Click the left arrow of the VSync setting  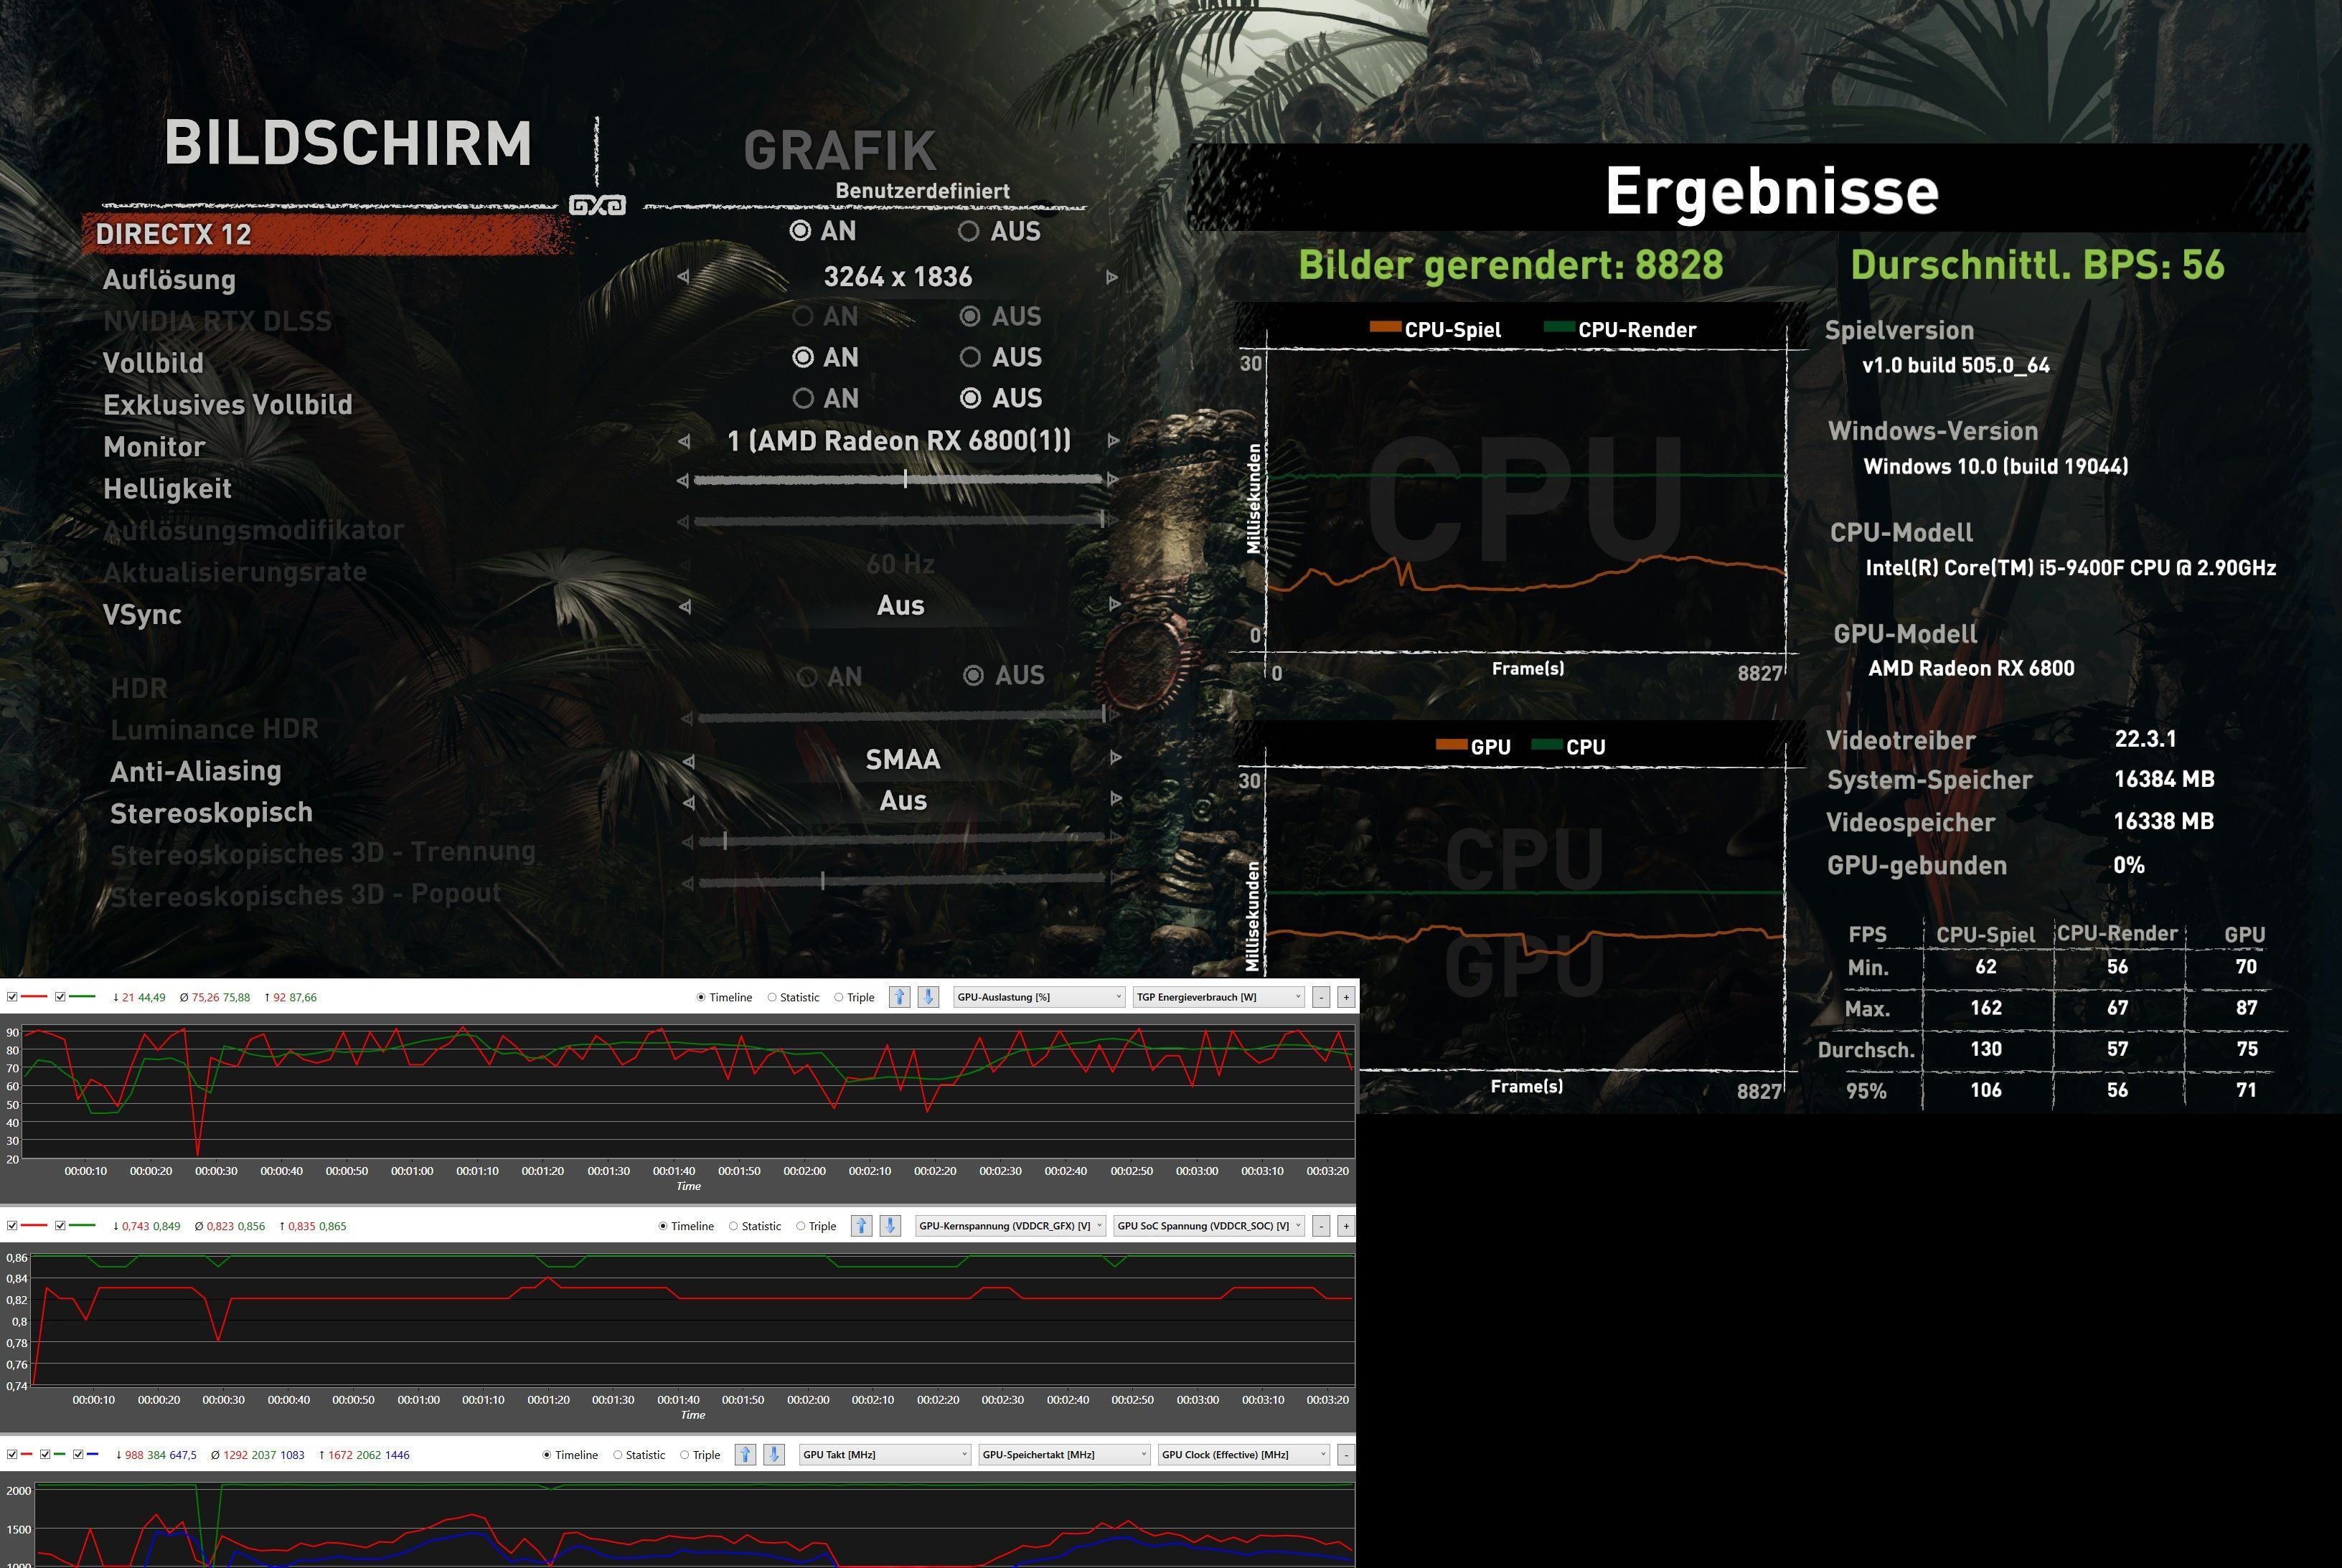coord(685,606)
